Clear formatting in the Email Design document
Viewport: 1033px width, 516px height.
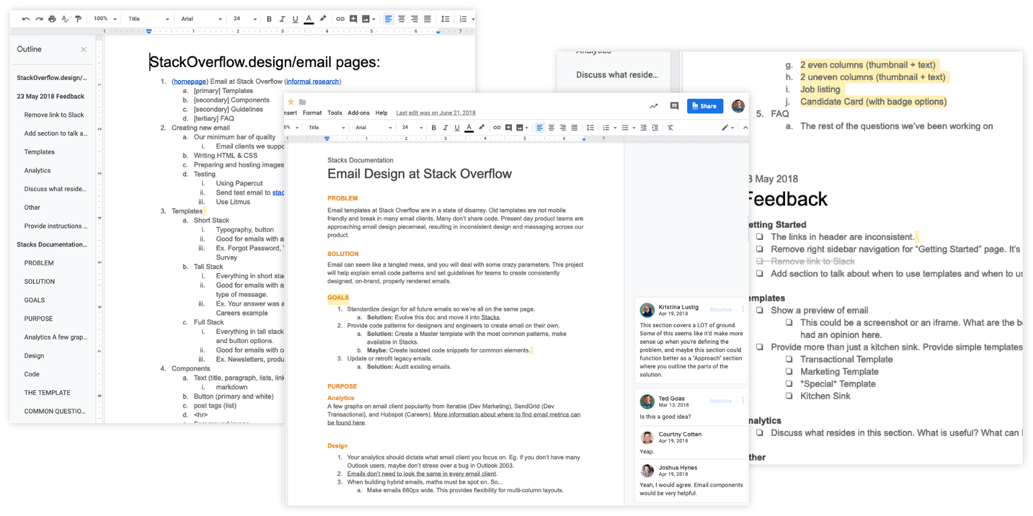(x=671, y=128)
